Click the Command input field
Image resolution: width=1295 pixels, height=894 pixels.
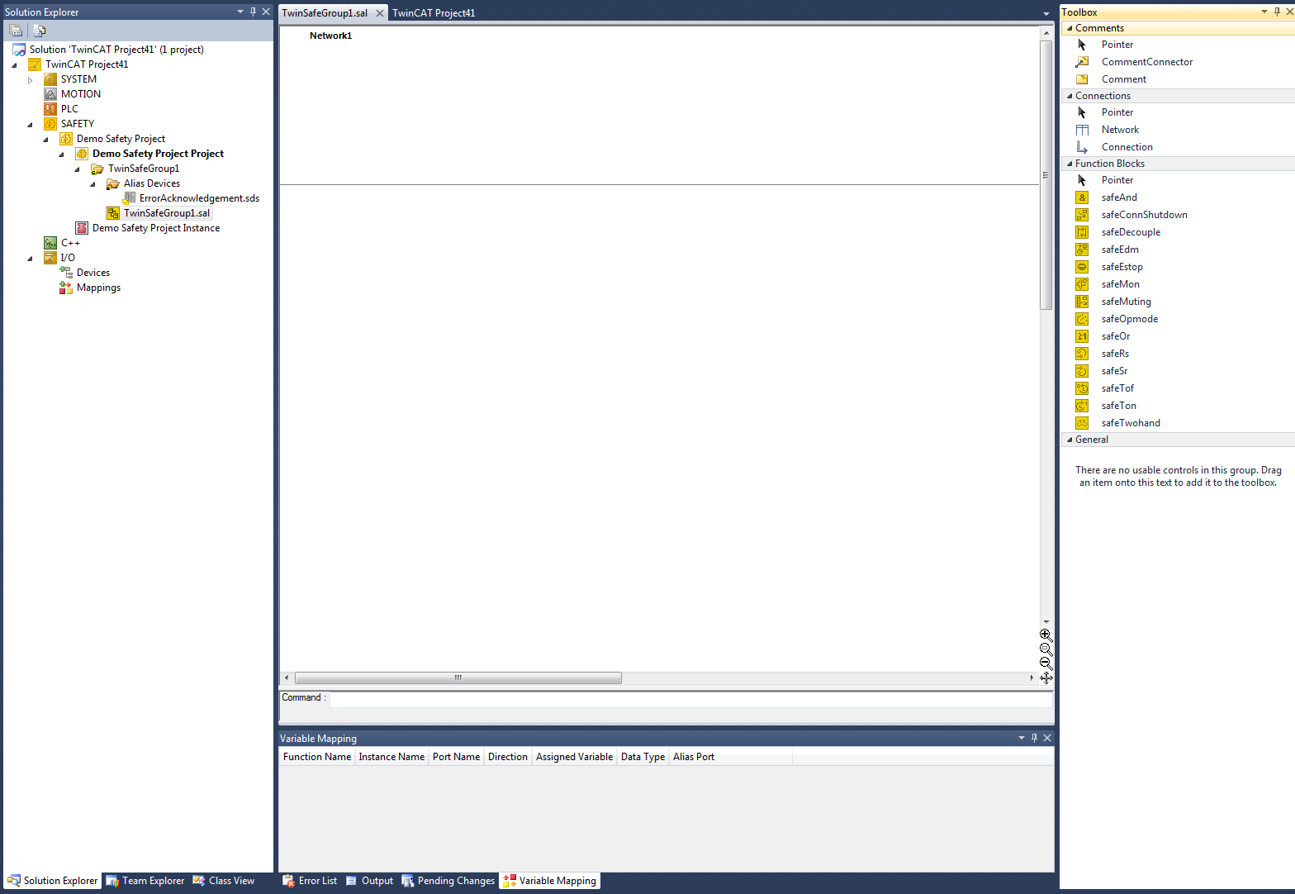[690, 698]
